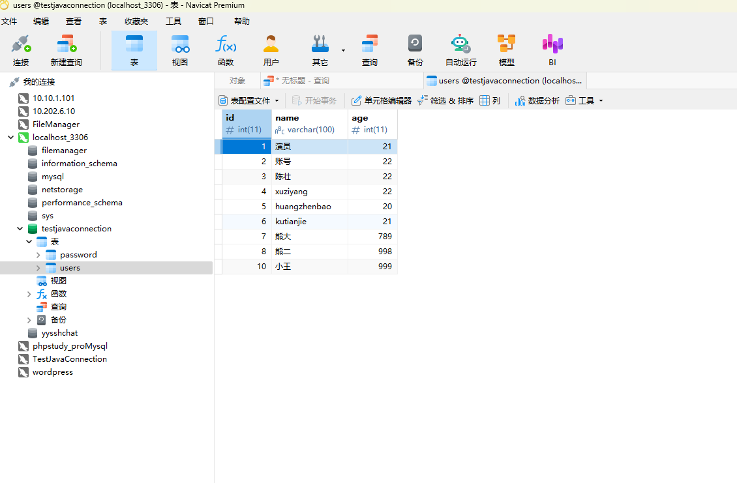Viewport: 737px width, 483px height.
Task: Expand the password table node
Action: pyautogui.click(x=38, y=255)
